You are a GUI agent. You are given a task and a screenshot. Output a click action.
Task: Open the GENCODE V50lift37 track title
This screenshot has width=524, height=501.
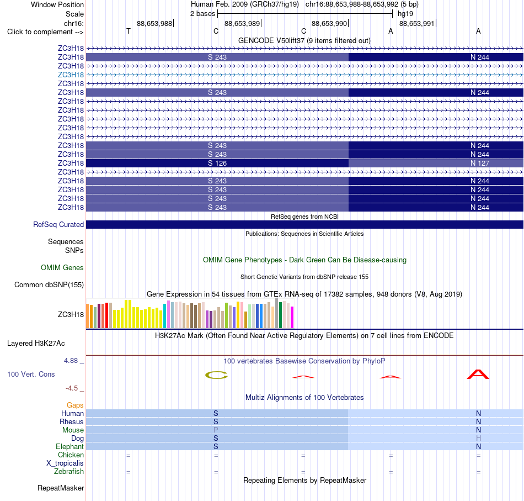[x=304, y=40]
